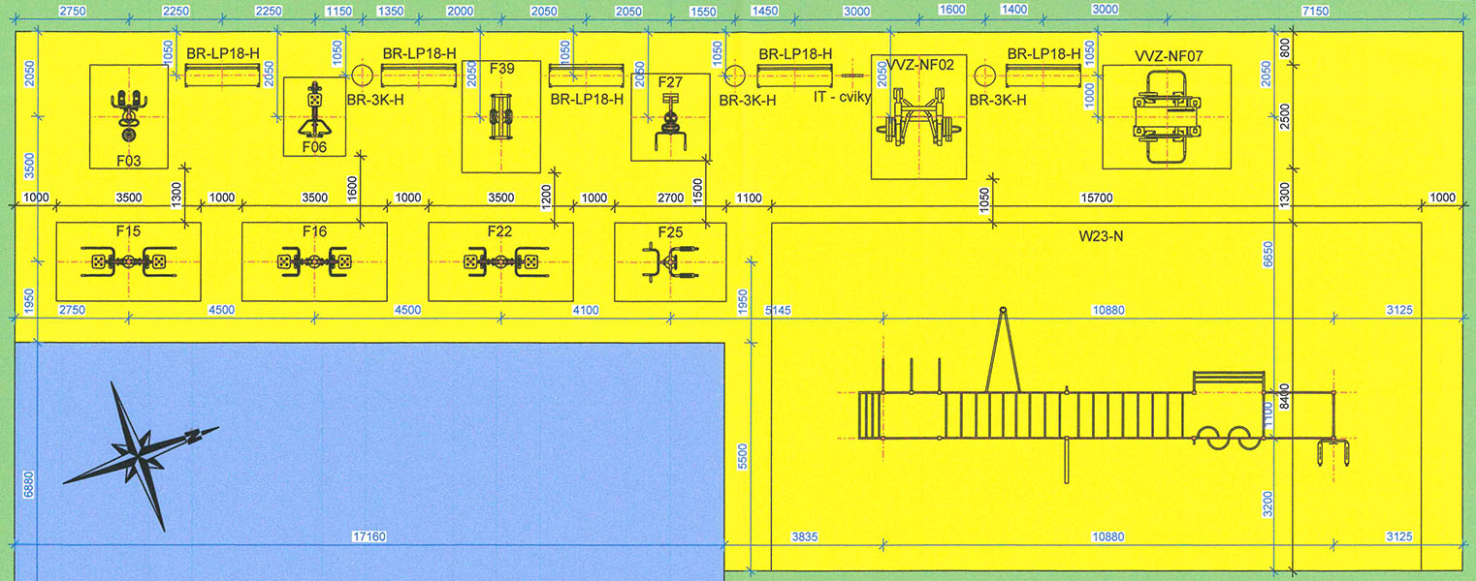This screenshot has width=1476, height=581.
Task: Click the 5500 vertical dimension label
Action: point(744,457)
